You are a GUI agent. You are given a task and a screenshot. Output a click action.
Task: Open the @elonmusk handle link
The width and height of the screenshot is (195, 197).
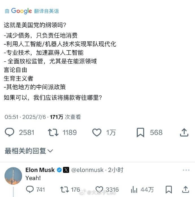click(87, 170)
